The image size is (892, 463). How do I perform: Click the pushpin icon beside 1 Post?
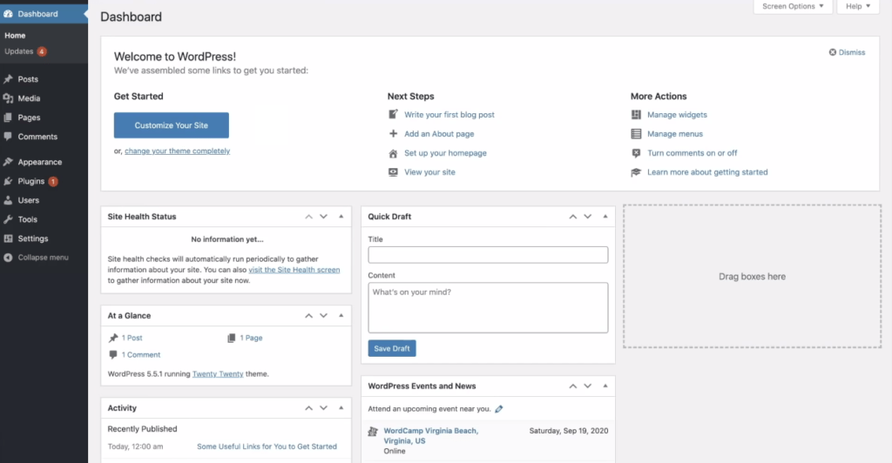pyautogui.click(x=113, y=338)
